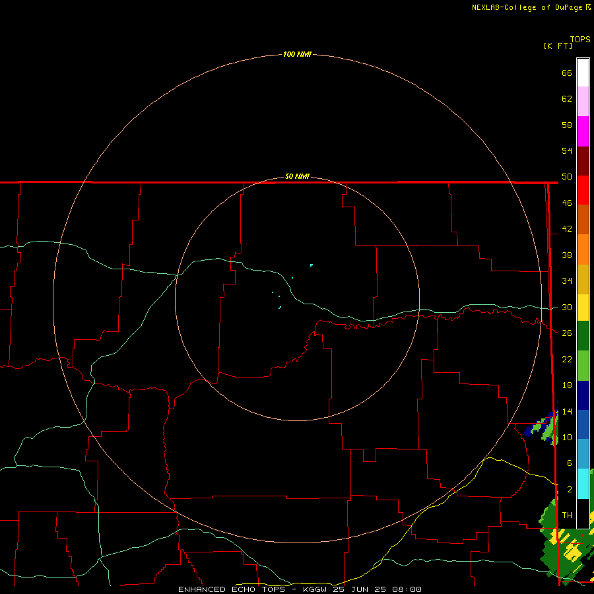Click the 'TH' legend label
594x594 pixels.
coord(567,515)
